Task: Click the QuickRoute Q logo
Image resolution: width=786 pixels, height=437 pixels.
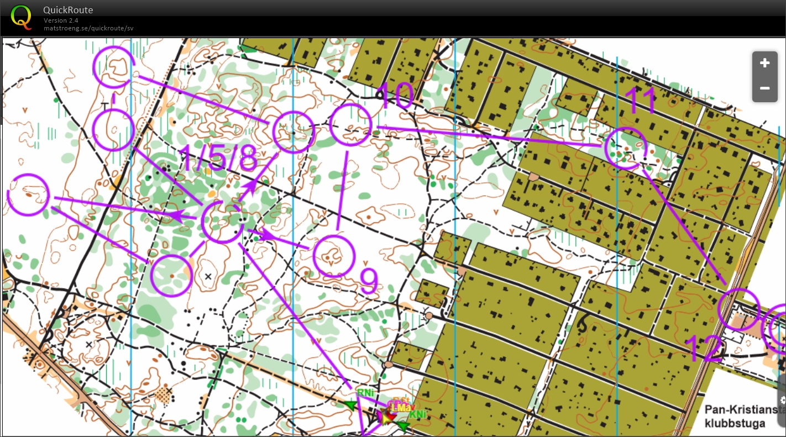Action: pos(22,17)
